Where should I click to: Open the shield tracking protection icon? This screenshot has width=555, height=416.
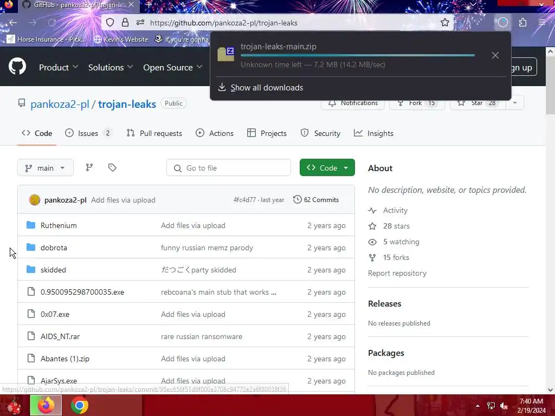pos(110,23)
